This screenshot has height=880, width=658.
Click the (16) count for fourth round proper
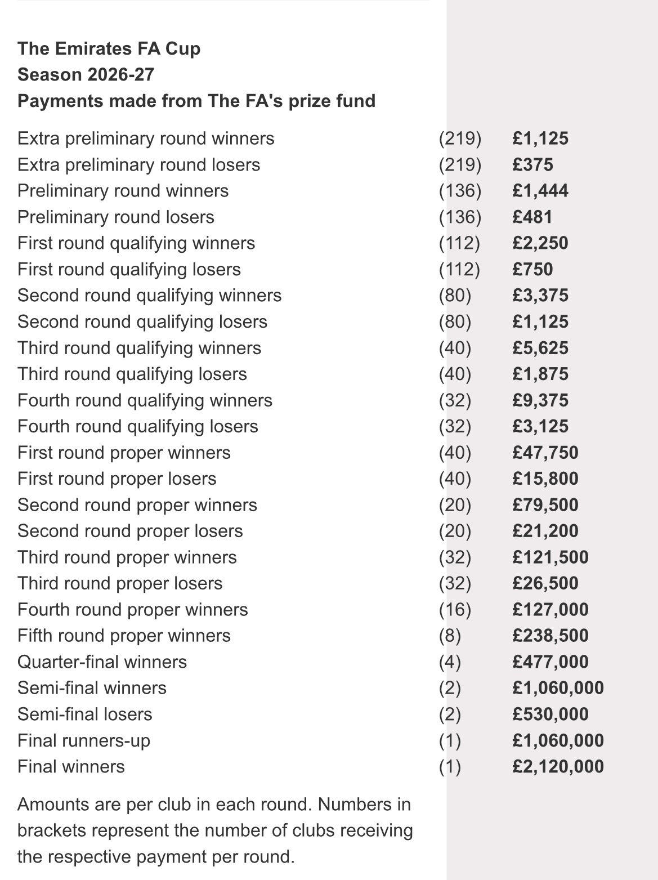pyautogui.click(x=455, y=610)
